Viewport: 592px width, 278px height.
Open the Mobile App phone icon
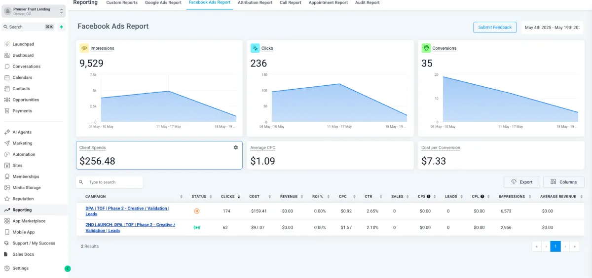[7, 232]
